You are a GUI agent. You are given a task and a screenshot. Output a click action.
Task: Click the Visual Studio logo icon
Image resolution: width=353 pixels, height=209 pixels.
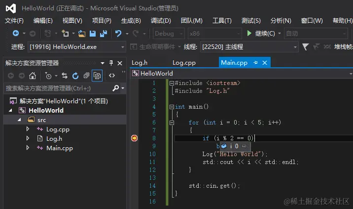[x=11, y=8]
